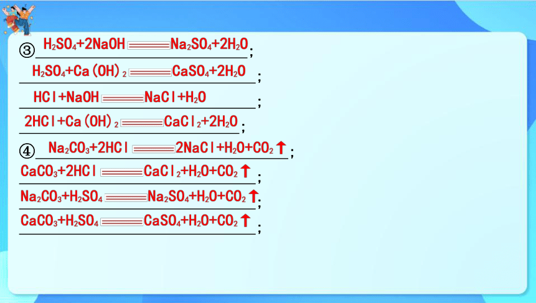Click the circled number ④ marker
Viewport: 536px width, 303px height.
(27, 151)
